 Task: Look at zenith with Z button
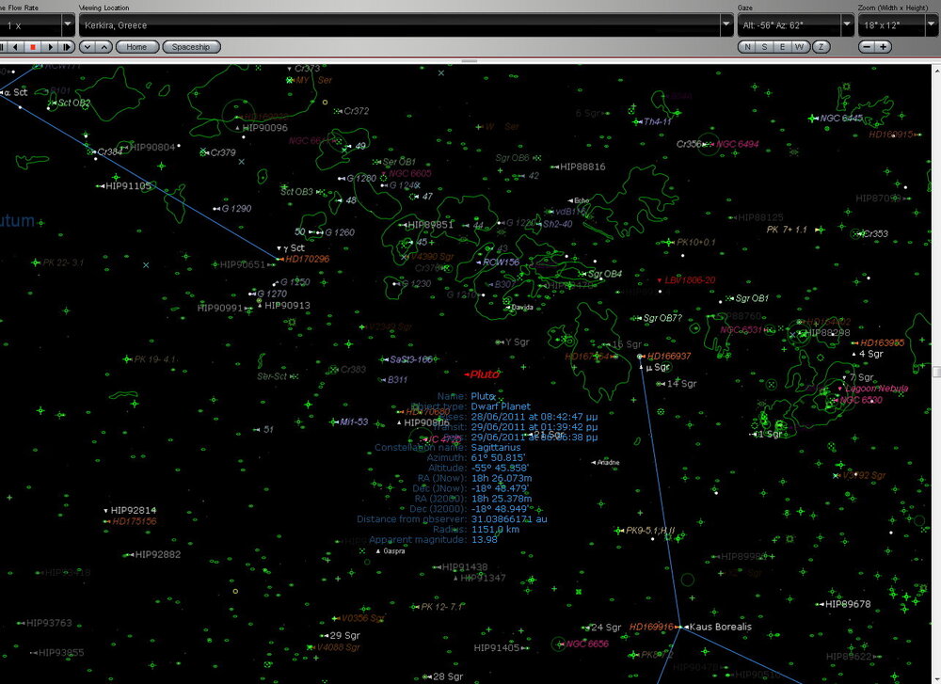click(821, 47)
